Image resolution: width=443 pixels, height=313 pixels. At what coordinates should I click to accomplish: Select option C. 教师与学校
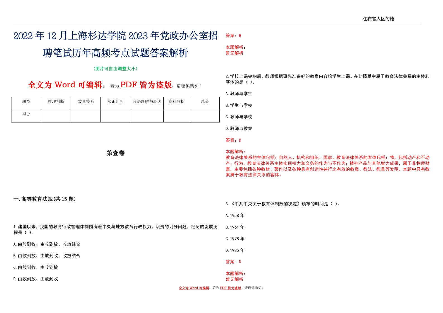[239, 117]
